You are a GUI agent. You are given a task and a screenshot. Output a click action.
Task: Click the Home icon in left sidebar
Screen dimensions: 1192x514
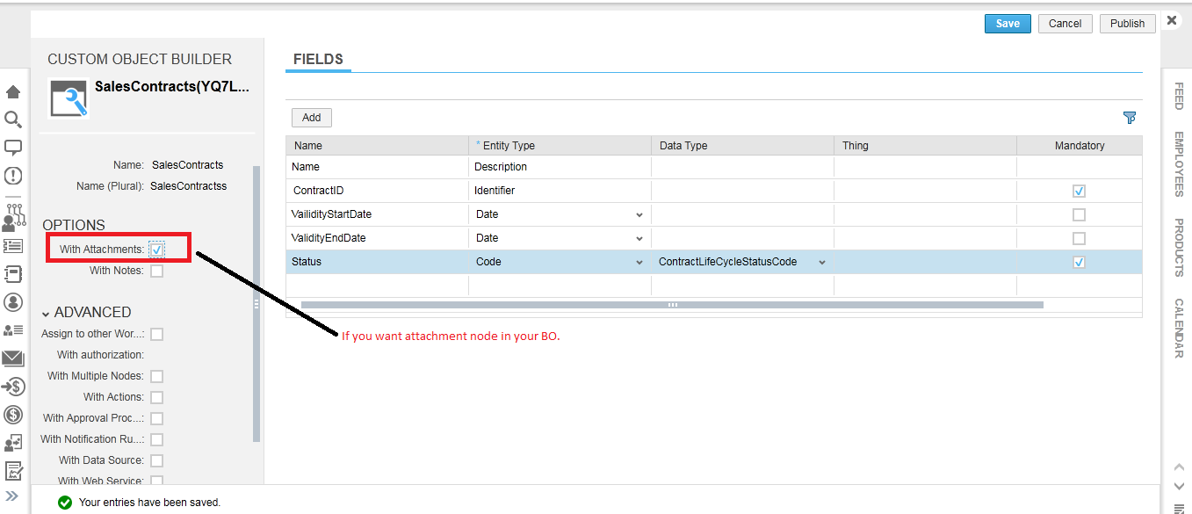click(13, 92)
